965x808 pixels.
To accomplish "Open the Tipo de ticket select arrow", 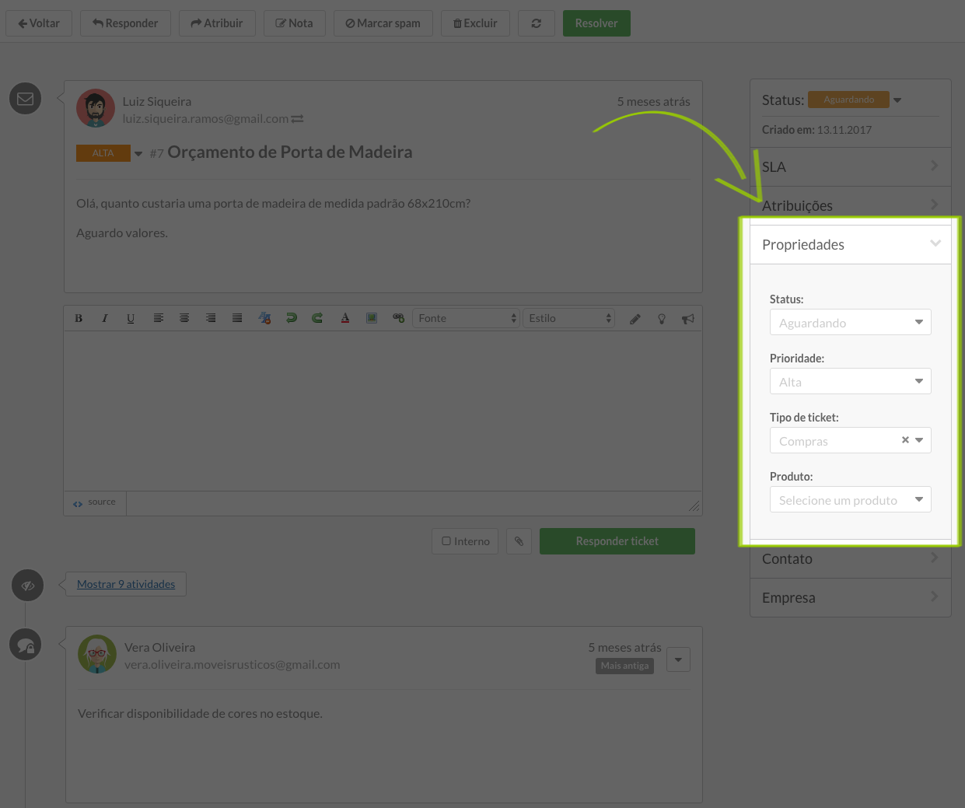I will click(x=919, y=441).
